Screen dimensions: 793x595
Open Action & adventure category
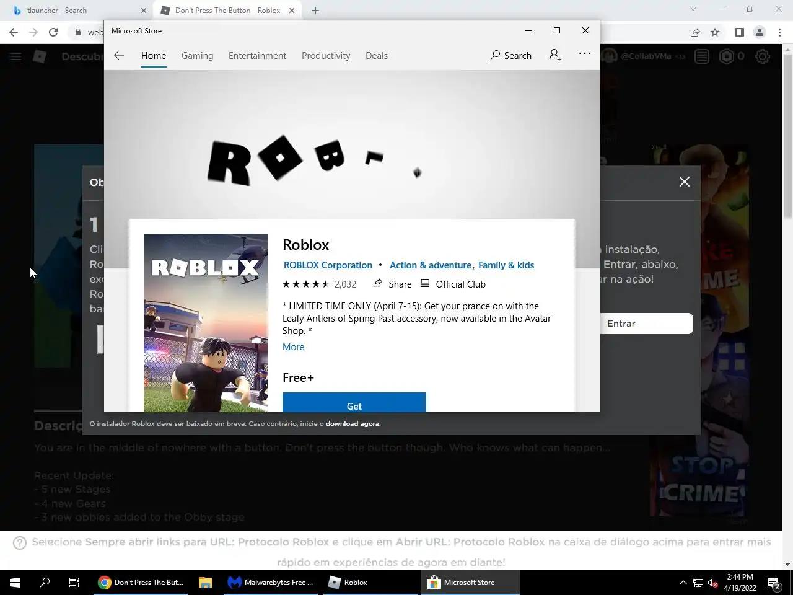431,265
